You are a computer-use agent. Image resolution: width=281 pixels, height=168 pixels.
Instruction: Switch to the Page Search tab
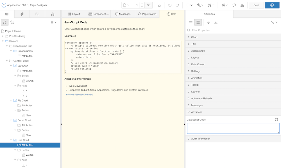point(147,14)
